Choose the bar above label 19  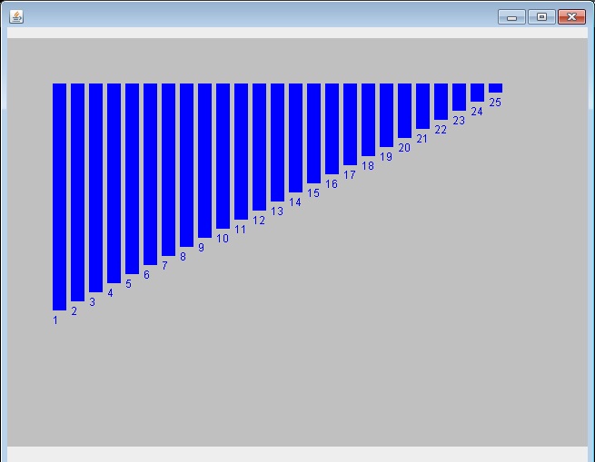coord(386,114)
